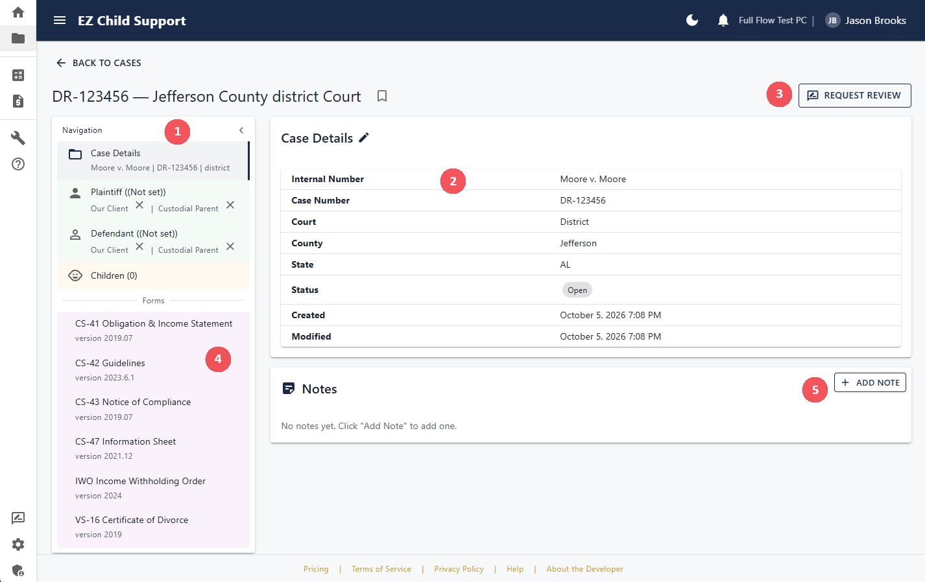Image resolution: width=925 pixels, height=582 pixels.
Task: Click the Request Review button
Action: click(x=854, y=95)
